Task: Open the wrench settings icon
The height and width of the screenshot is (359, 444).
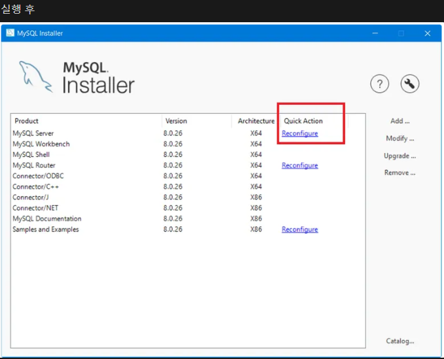Action: (x=410, y=84)
